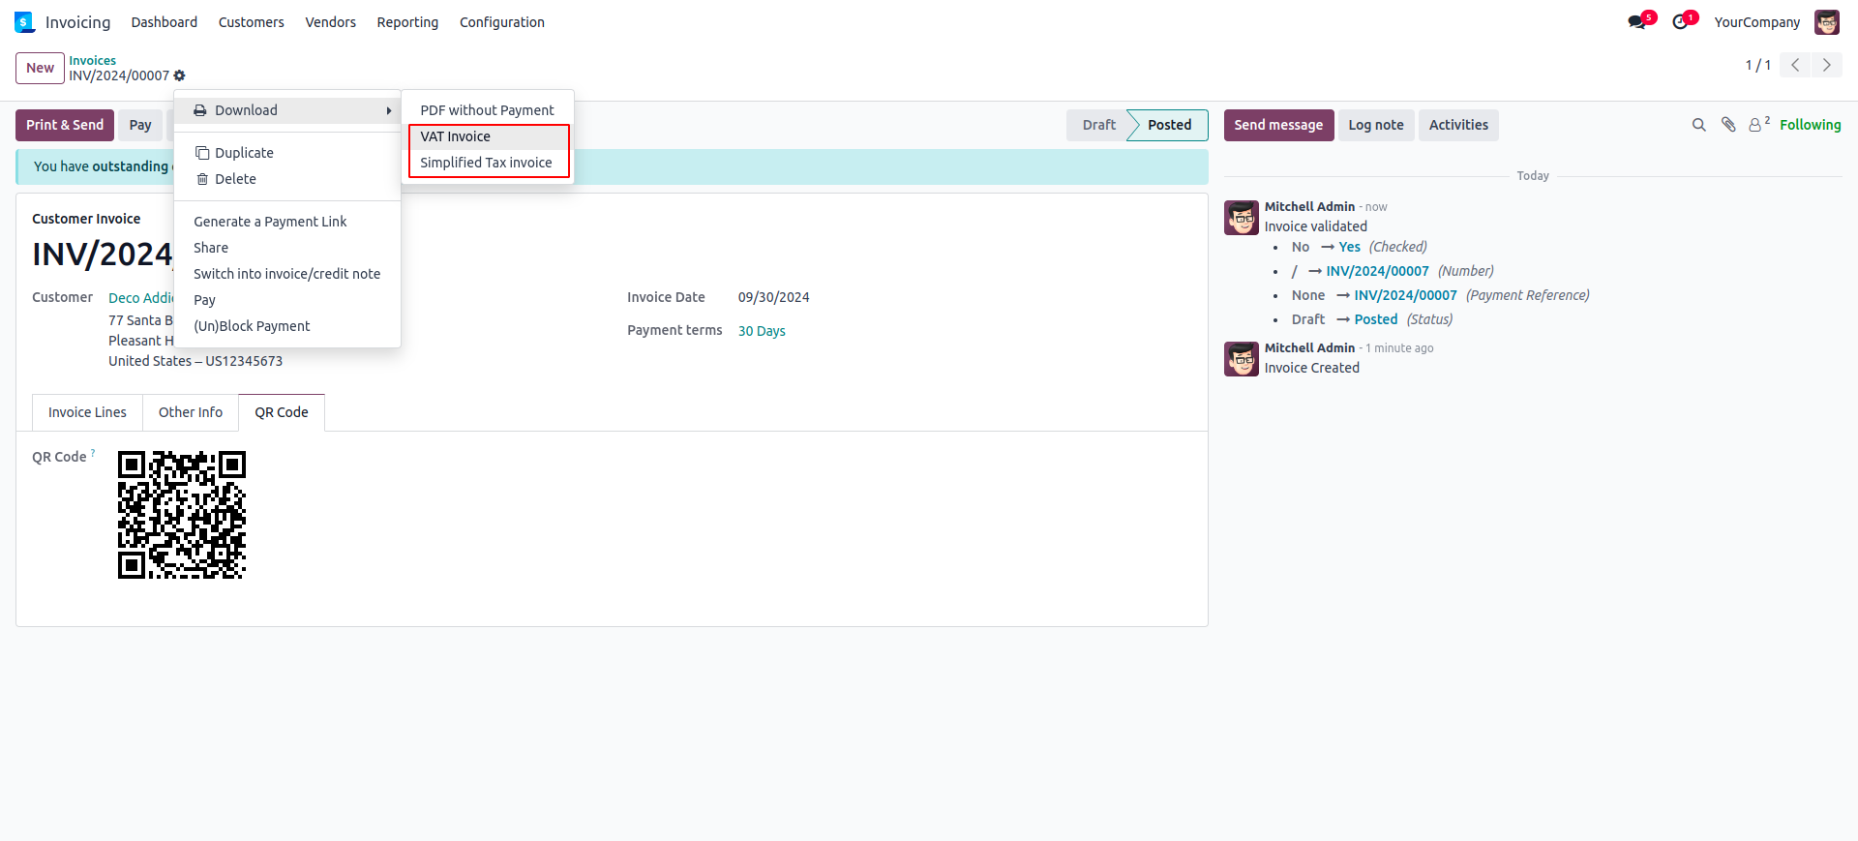
Task: Choose PDF without Payment
Action: pos(487,110)
